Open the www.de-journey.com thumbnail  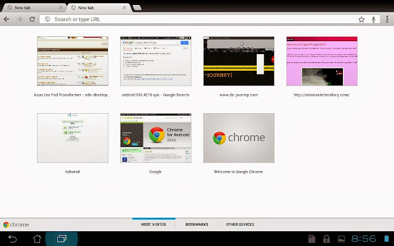click(239, 61)
